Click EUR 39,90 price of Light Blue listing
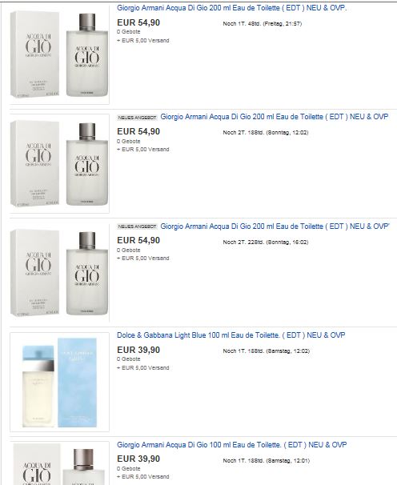The height and width of the screenshot is (485, 397). pos(138,350)
